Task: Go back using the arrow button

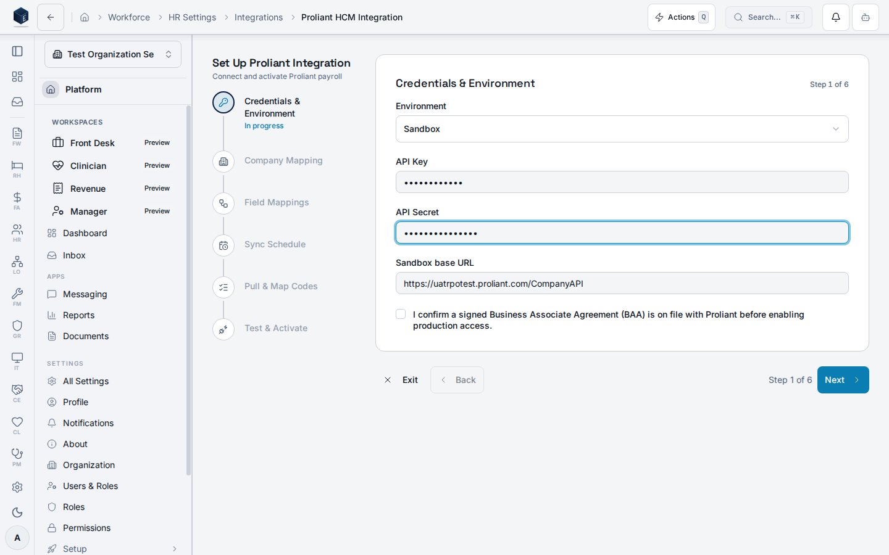Action: [x=51, y=17]
